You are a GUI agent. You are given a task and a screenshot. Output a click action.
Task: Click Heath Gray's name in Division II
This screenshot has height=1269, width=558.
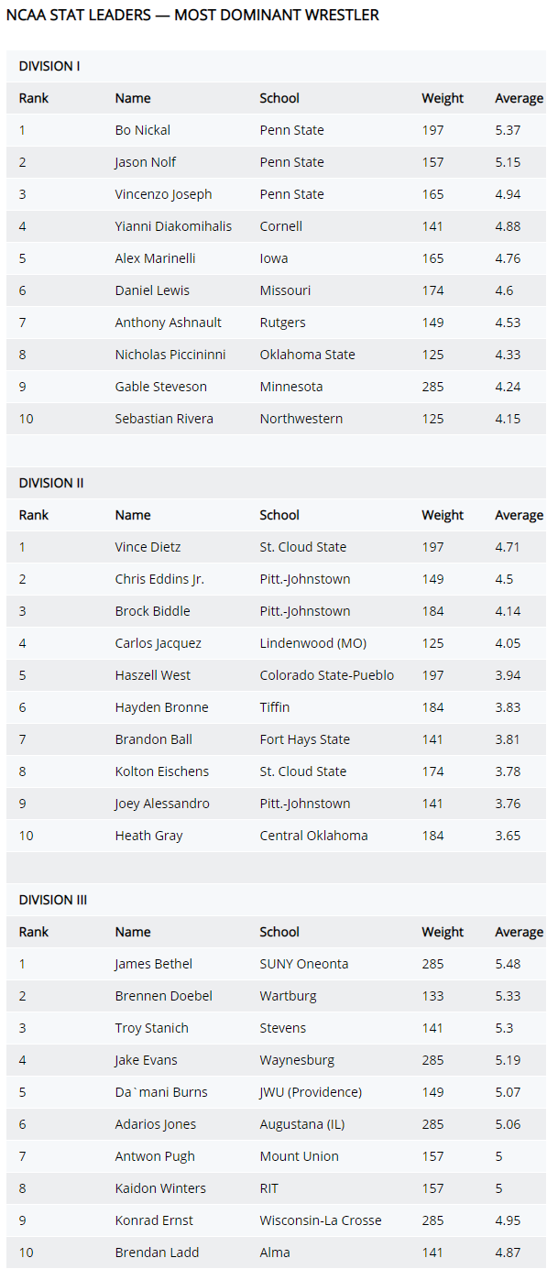click(149, 836)
